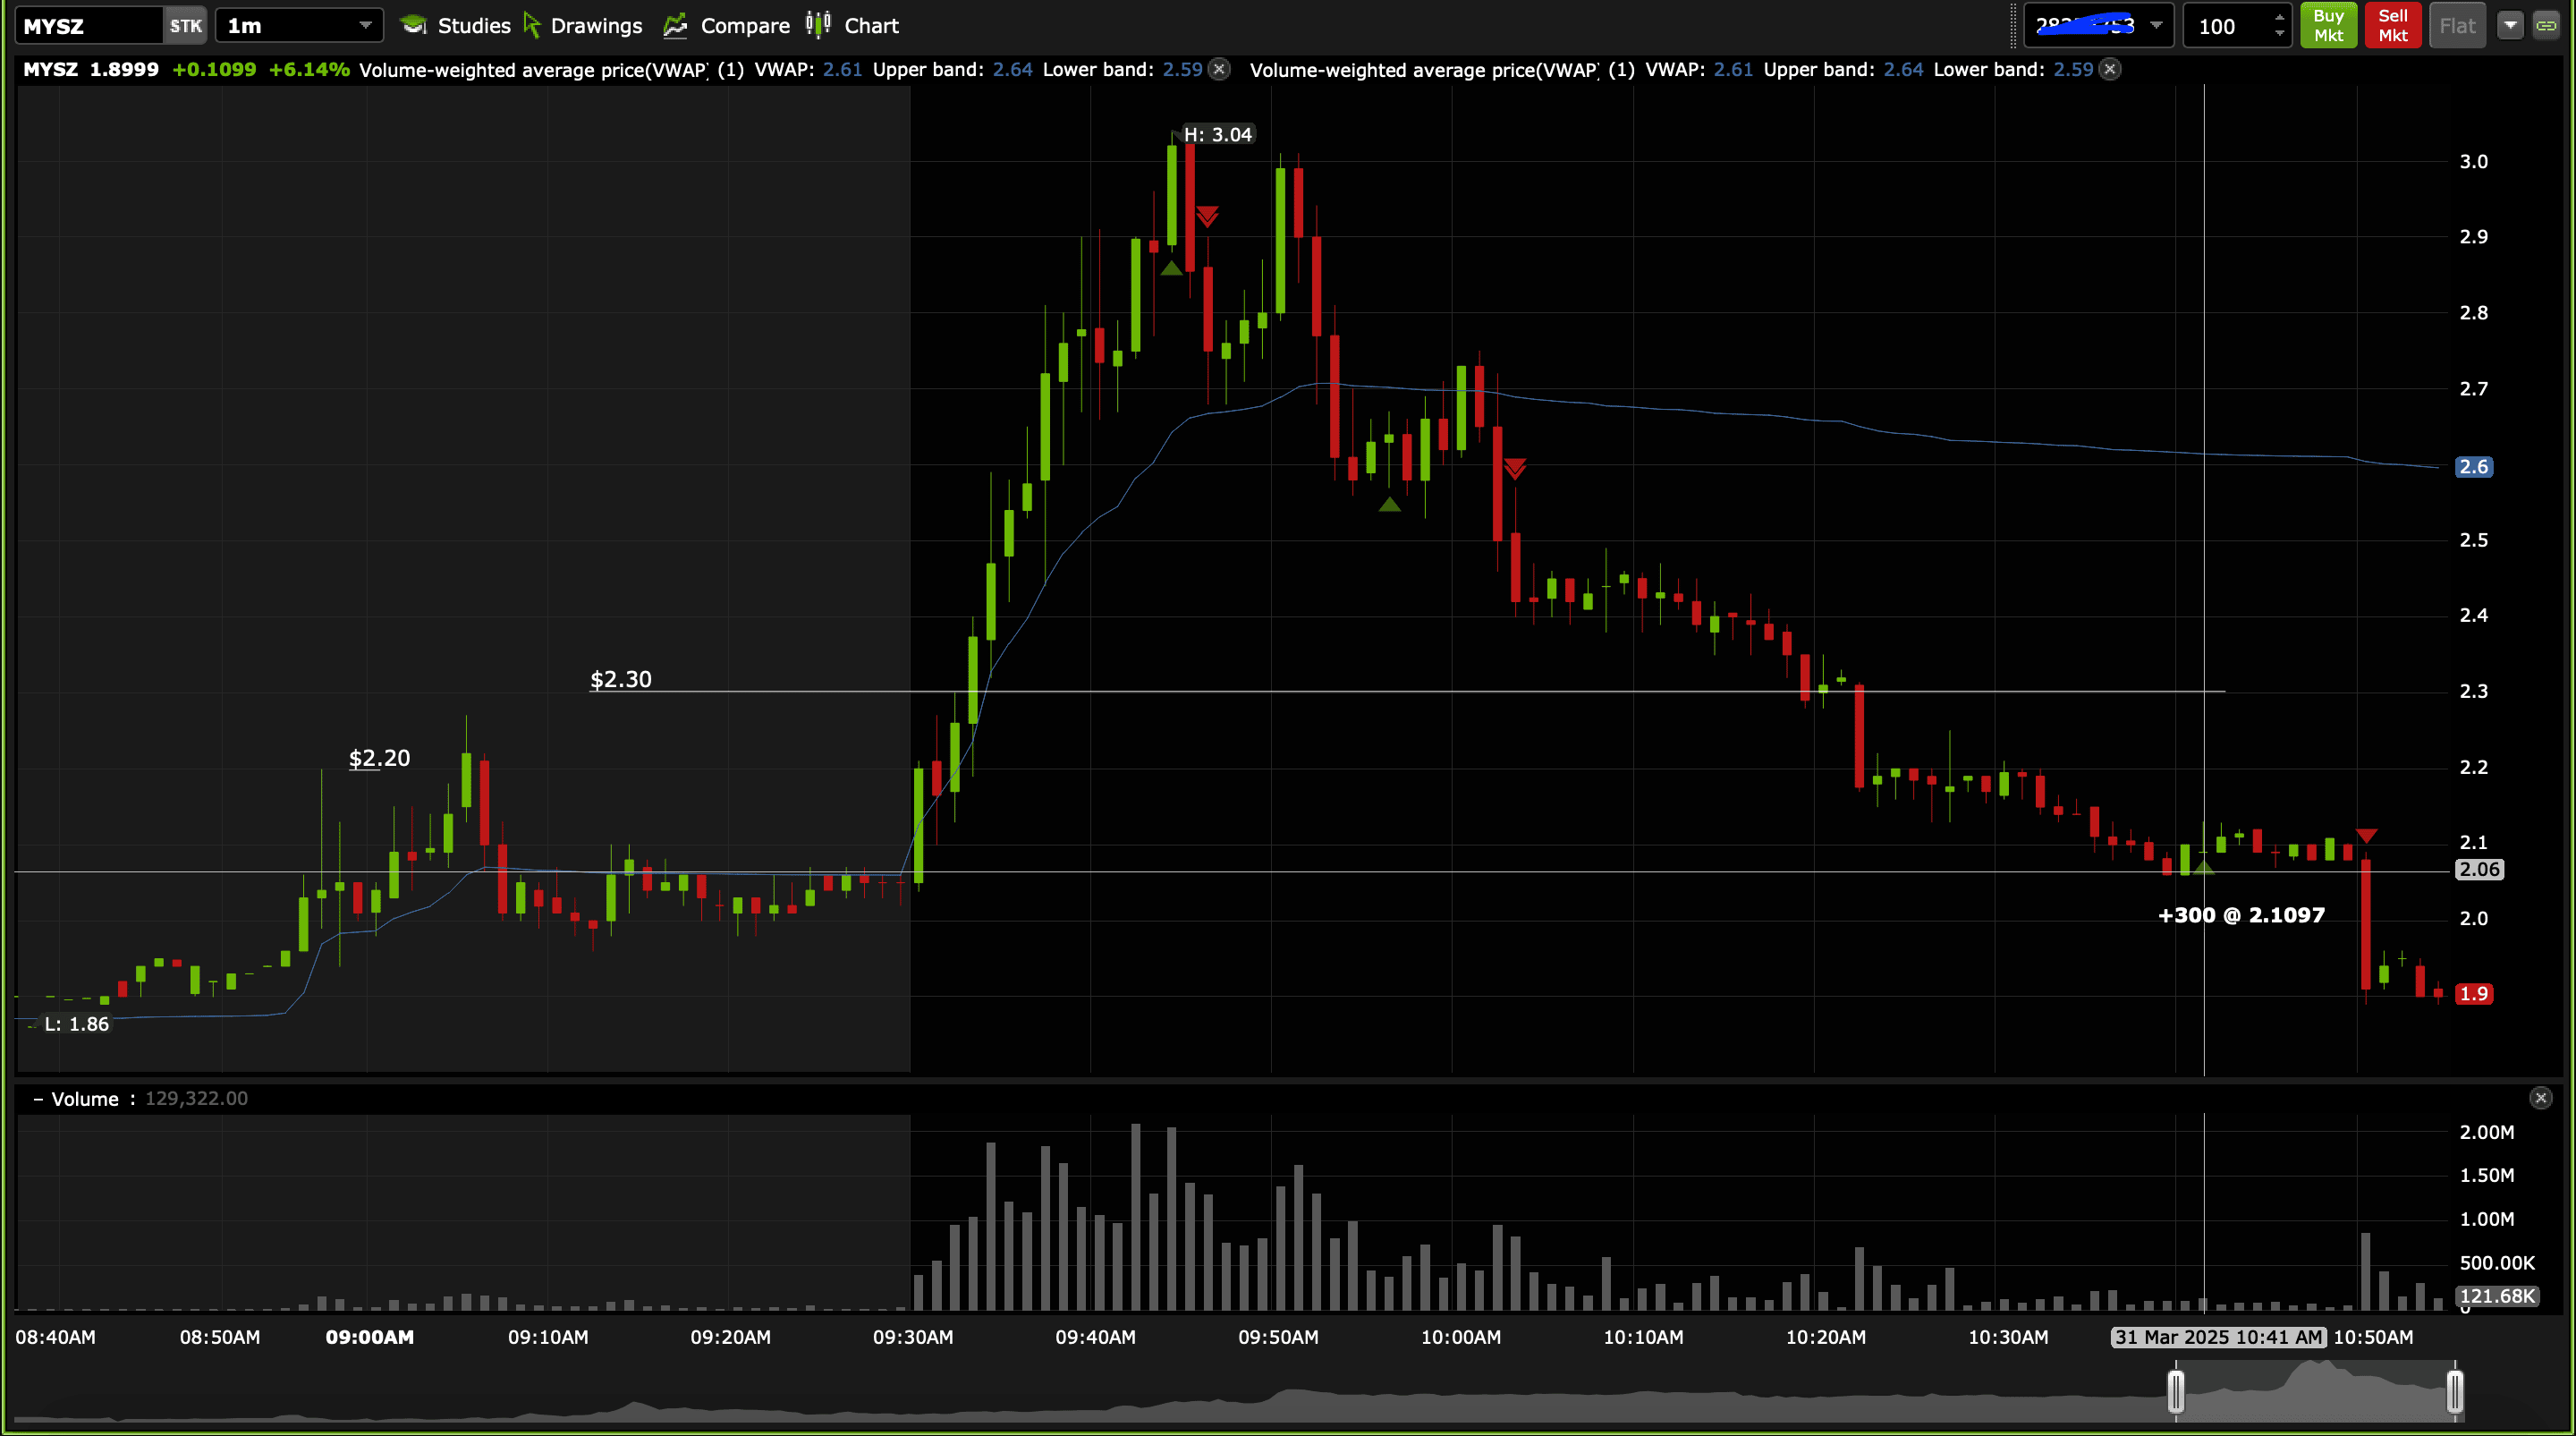Click the STK instrument type badge
Viewport: 2576px width, 1436px height.
[185, 25]
